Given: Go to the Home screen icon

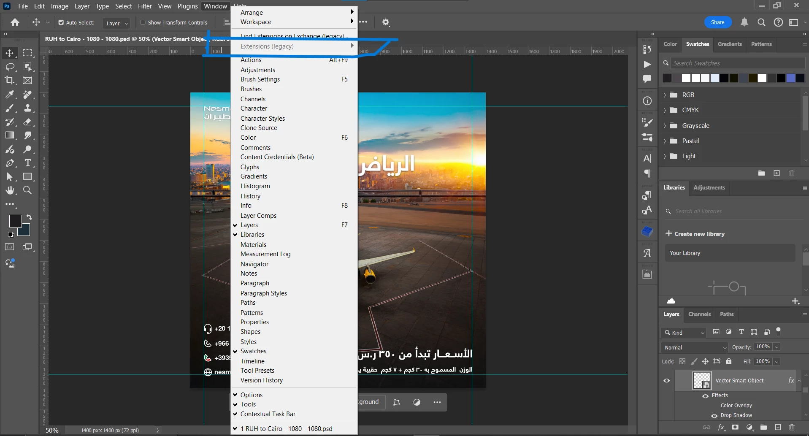Looking at the screenshot, I should 15,22.
